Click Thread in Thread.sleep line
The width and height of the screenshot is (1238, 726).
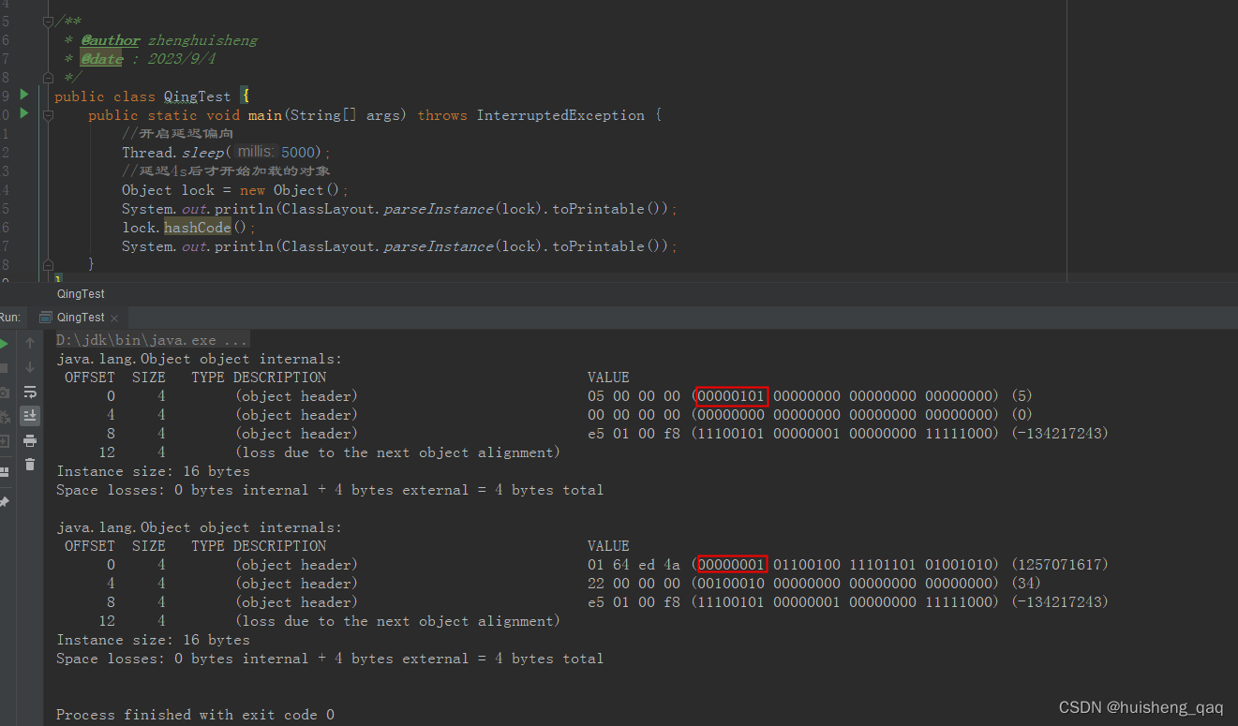(148, 153)
